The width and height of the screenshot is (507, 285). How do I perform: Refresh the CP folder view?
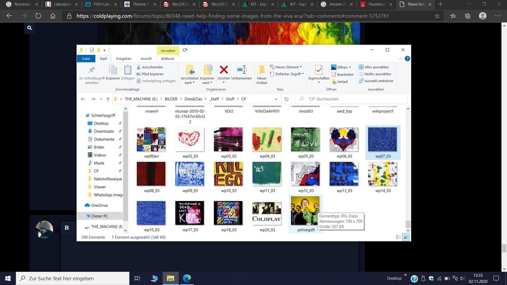[x=286, y=99]
